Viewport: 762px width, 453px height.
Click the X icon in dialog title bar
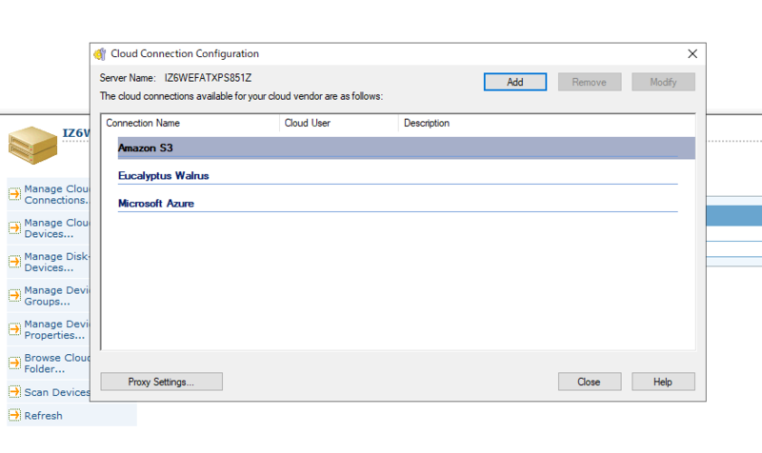(x=692, y=54)
